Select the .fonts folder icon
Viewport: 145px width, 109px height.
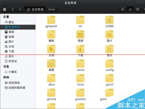click(80, 78)
